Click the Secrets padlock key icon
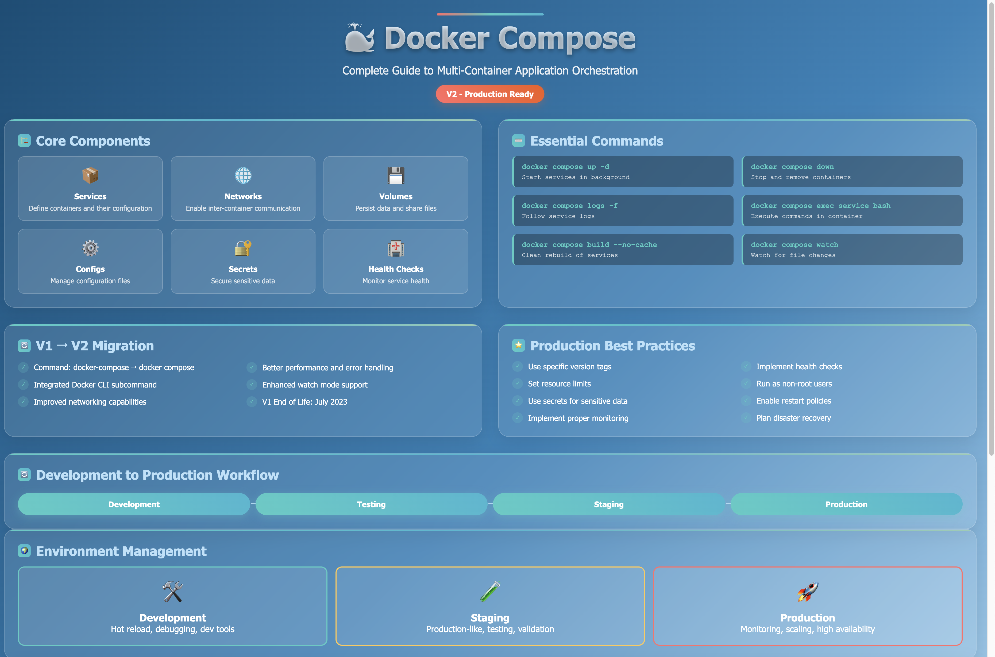Image resolution: width=995 pixels, height=657 pixels. coord(243,248)
